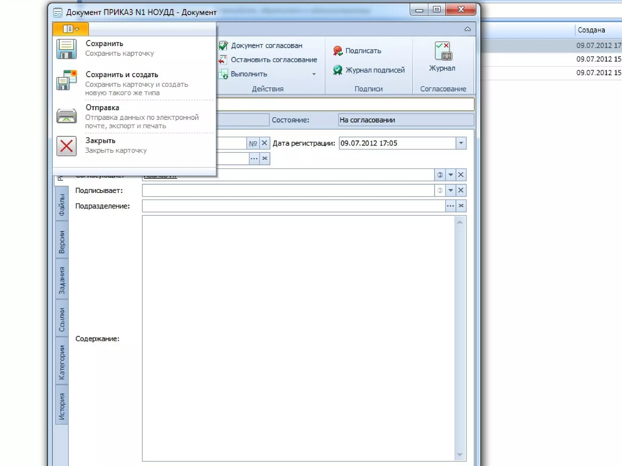Screen dimensions: 622x466
Task: Click the Save card floppy icon
Action: pos(66,49)
